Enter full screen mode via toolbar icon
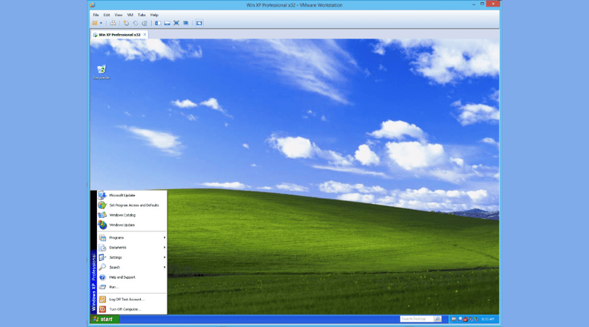 coord(176,23)
